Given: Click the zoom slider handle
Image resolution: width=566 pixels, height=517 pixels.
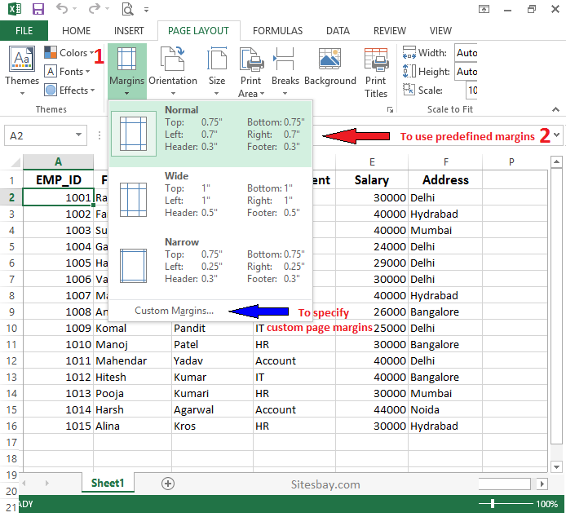Looking at the screenshot, I should pyautogui.click(x=493, y=504).
